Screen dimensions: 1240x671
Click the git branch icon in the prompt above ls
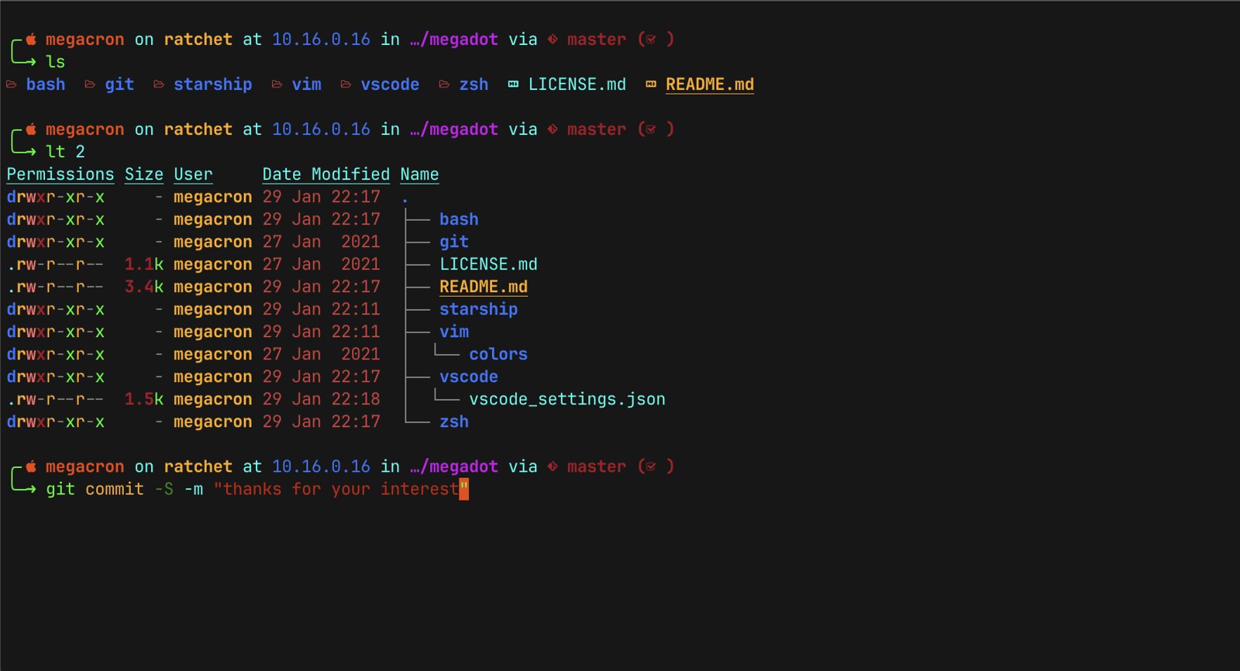553,40
